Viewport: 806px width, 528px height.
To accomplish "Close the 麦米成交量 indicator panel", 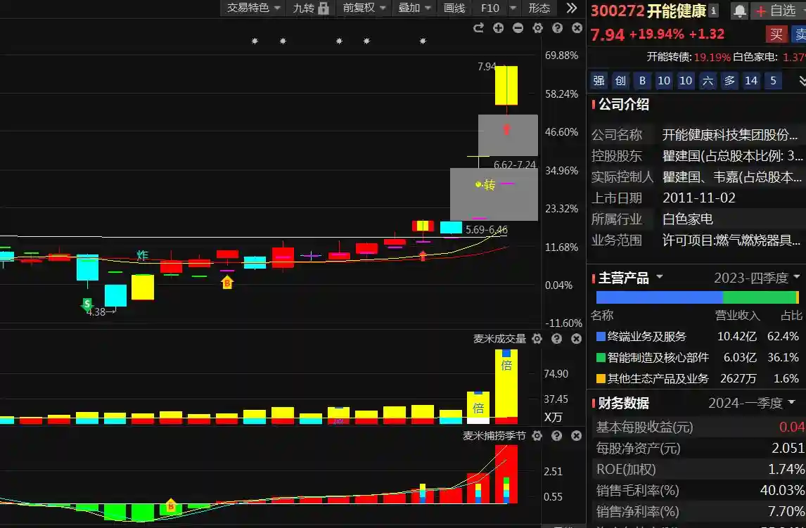I will point(577,339).
